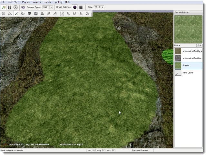Select the Sketch Tool cube icon
208x157 pixels.
29,14
